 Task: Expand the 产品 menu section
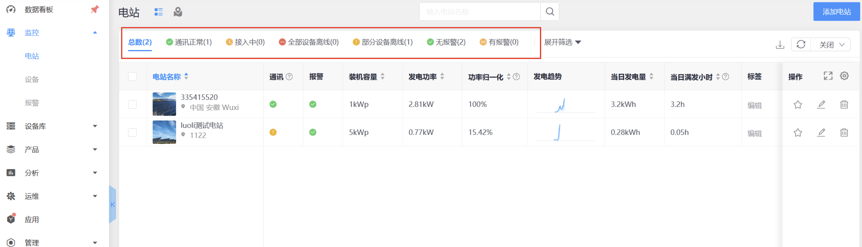(95, 149)
